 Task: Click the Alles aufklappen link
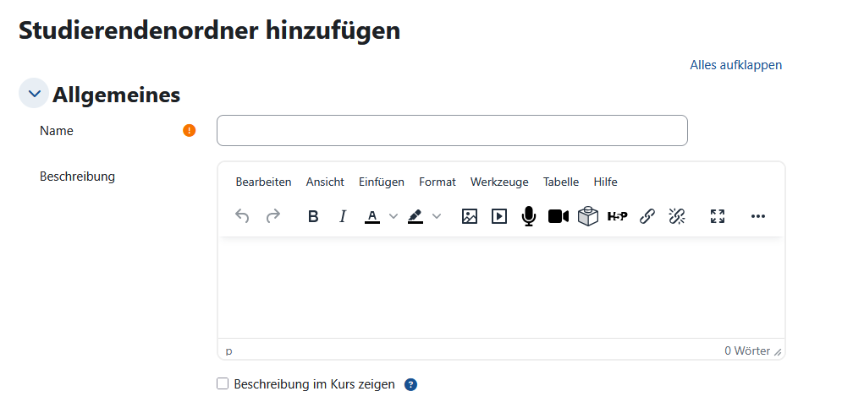click(735, 65)
